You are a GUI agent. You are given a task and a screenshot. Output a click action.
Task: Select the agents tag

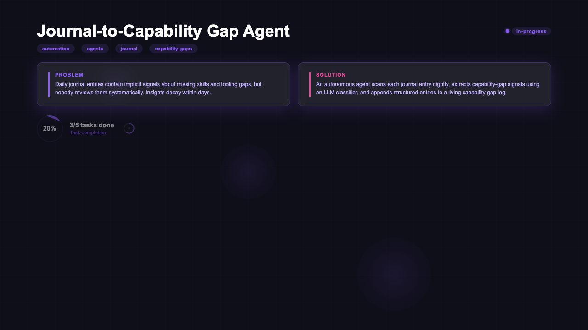[x=95, y=49]
